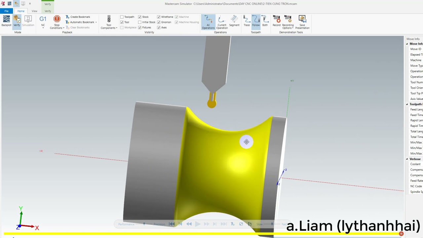Select Trace toolpath mode
Viewport: 423px width, 238px height.
click(247, 21)
